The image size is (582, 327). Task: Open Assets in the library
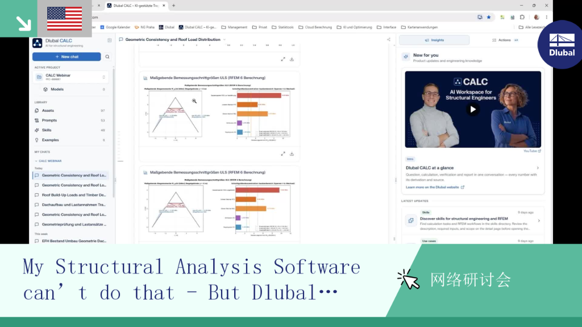click(x=70, y=111)
